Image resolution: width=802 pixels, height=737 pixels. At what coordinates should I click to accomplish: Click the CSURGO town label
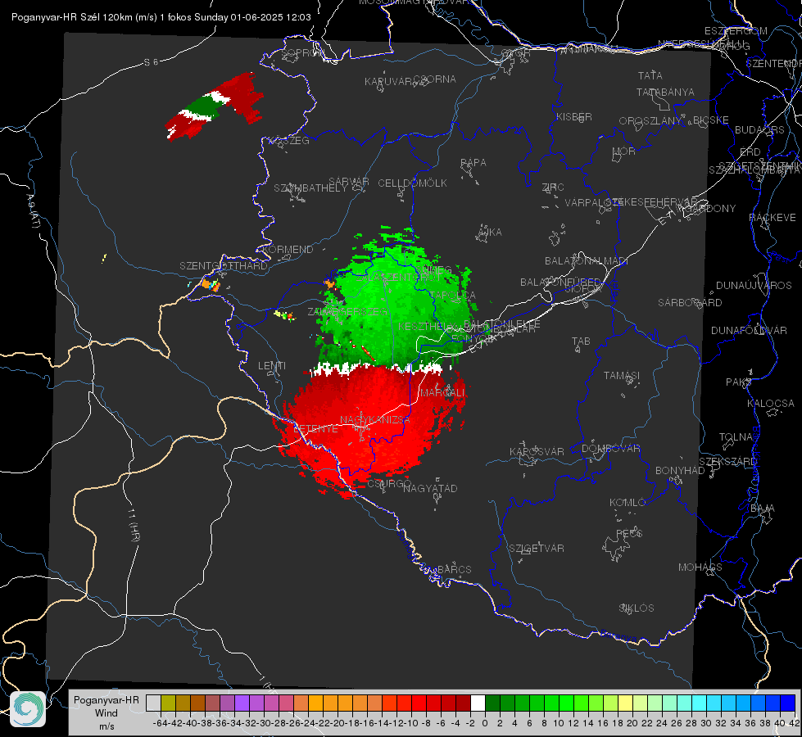click(389, 483)
